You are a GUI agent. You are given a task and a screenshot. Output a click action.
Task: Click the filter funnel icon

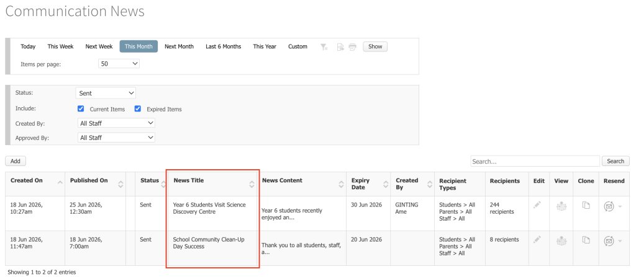[x=324, y=46]
